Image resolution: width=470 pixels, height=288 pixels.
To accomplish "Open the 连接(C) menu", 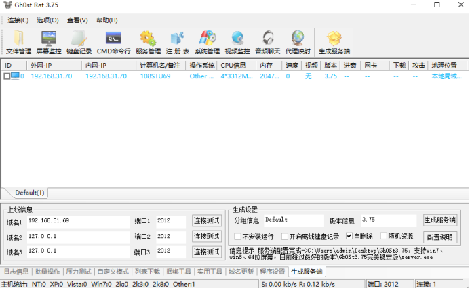I will point(18,20).
